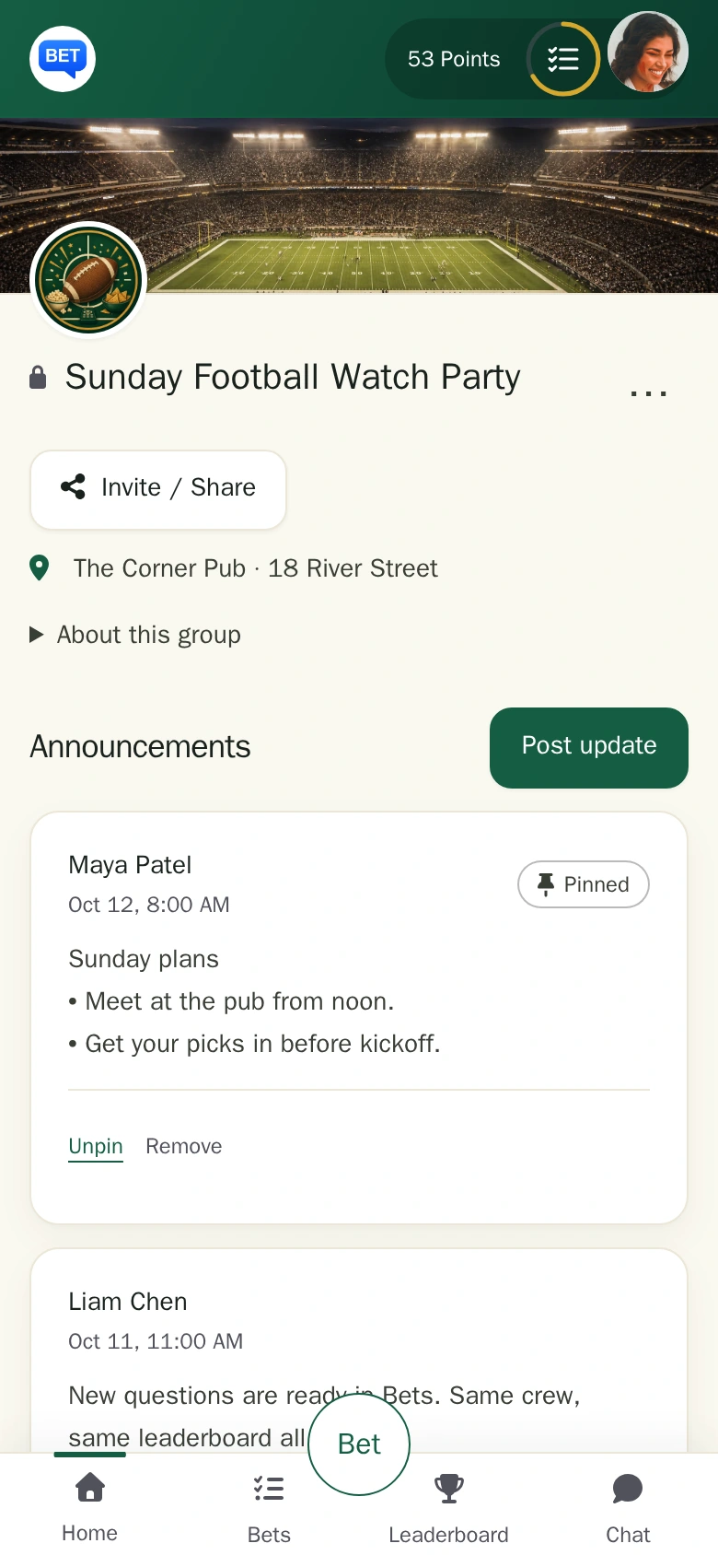Expand the About this group section
This screenshot has height=1555, width=718.
135,635
